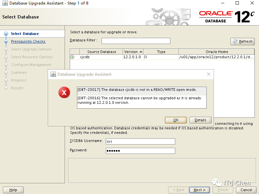Maximize the Database Upgrade Assistant window

point(237,3)
